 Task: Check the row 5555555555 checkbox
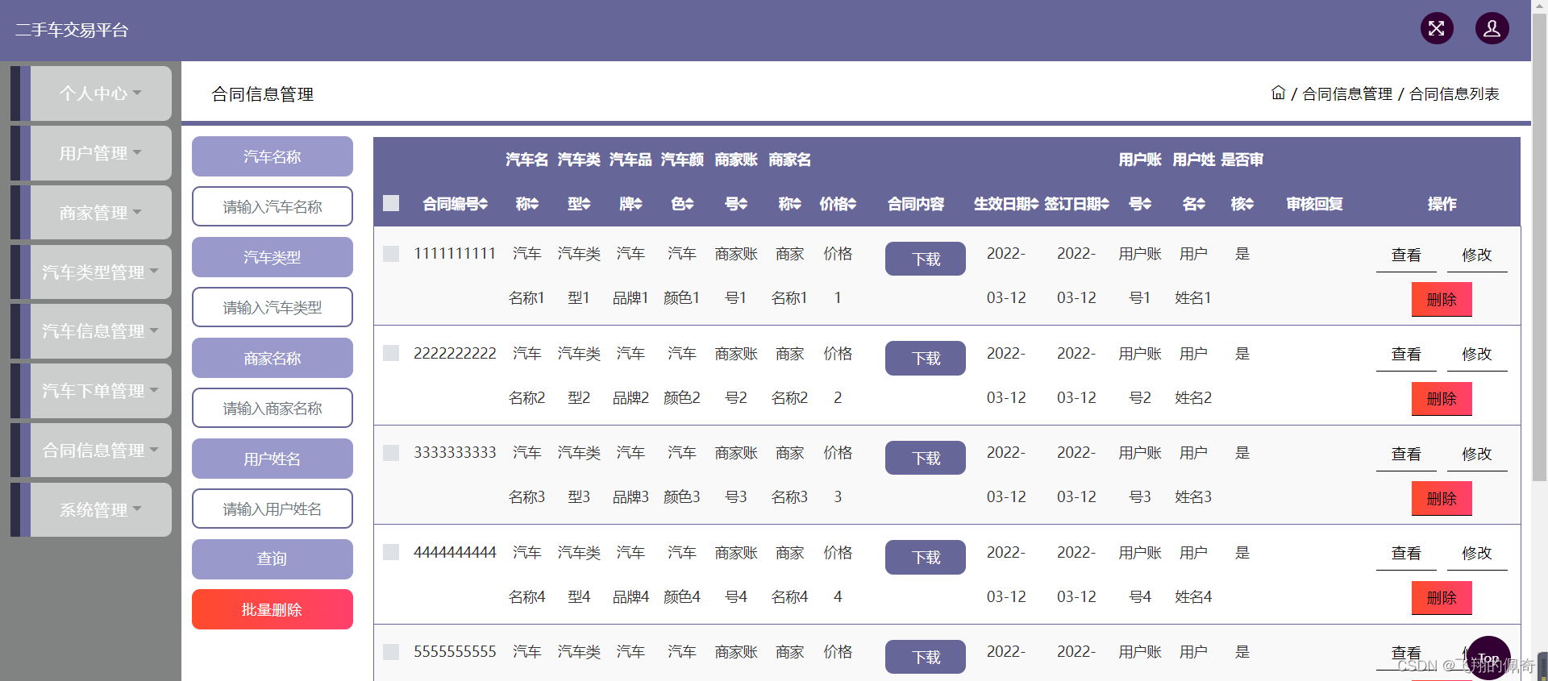391,652
